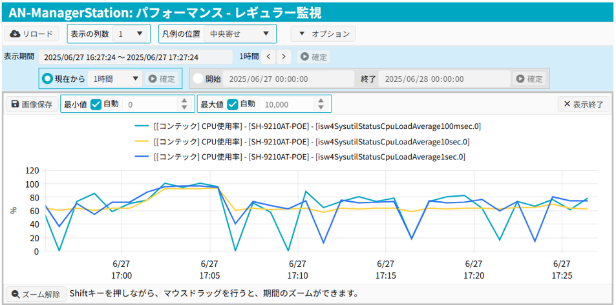This screenshot has width=616, height=305.
Task: Expand the オプション menu
Action: point(323,34)
